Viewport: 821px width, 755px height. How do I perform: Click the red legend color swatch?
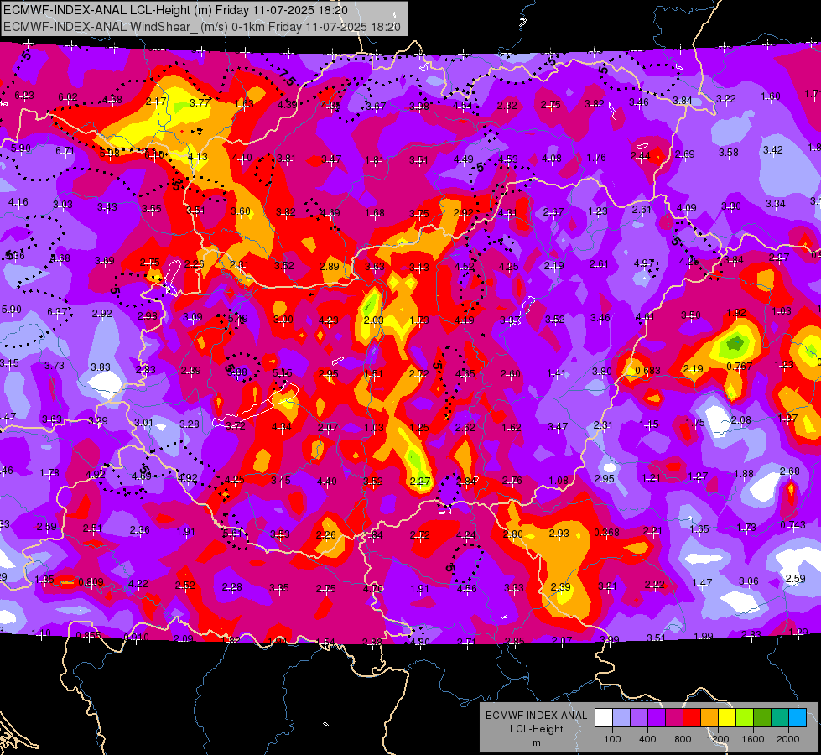(x=692, y=718)
